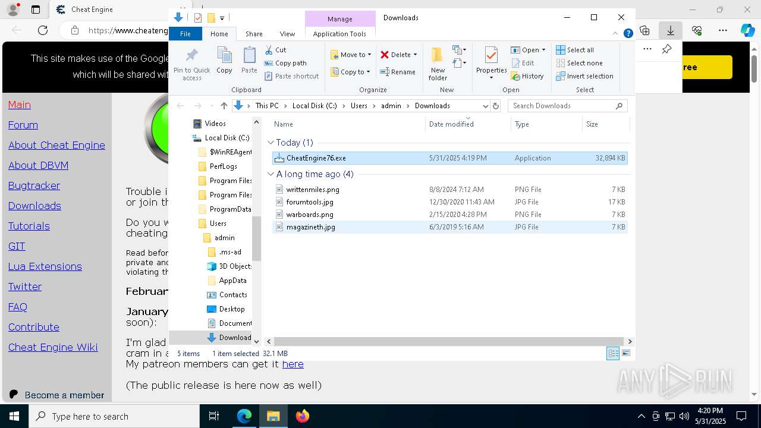Open About Cheat Engine link
The width and height of the screenshot is (761, 428).
(56, 145)
